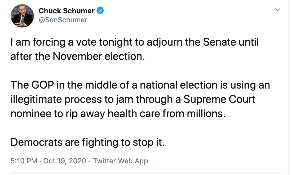The height and width of the screenshot is (175, 292).
Task: Click the sentence about adjourning the Senate
Action: tap(135, 49)
